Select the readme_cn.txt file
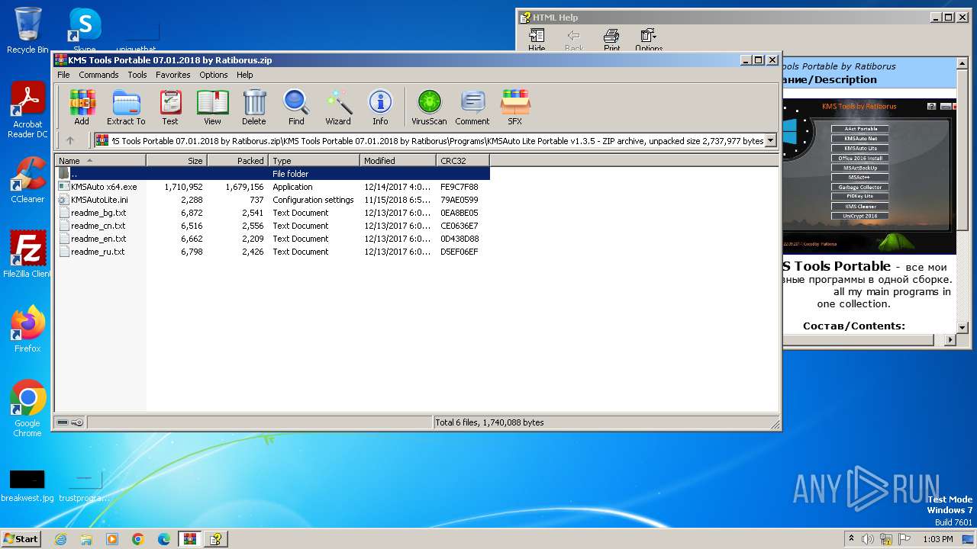 click(x=272, y=226)
